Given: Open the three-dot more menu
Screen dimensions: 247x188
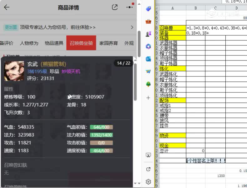Looking at the screenshot, I should [129, 7].
